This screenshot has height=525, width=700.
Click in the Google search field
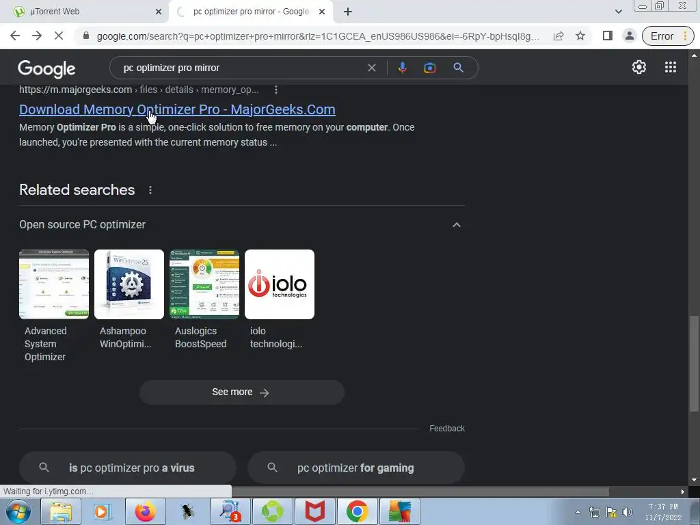coord(243,68)
